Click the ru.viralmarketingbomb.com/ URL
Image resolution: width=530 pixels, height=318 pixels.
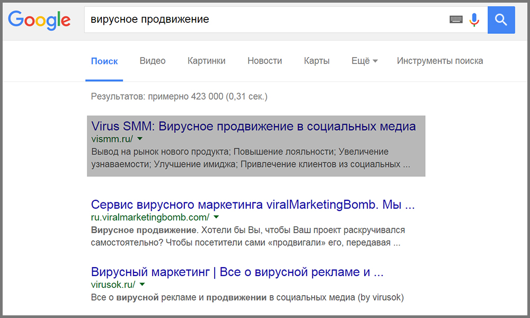150,217
